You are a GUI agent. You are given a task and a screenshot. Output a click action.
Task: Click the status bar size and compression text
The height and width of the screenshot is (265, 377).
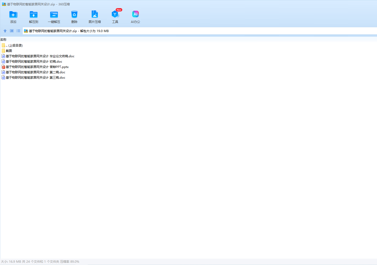coord(40,261)
